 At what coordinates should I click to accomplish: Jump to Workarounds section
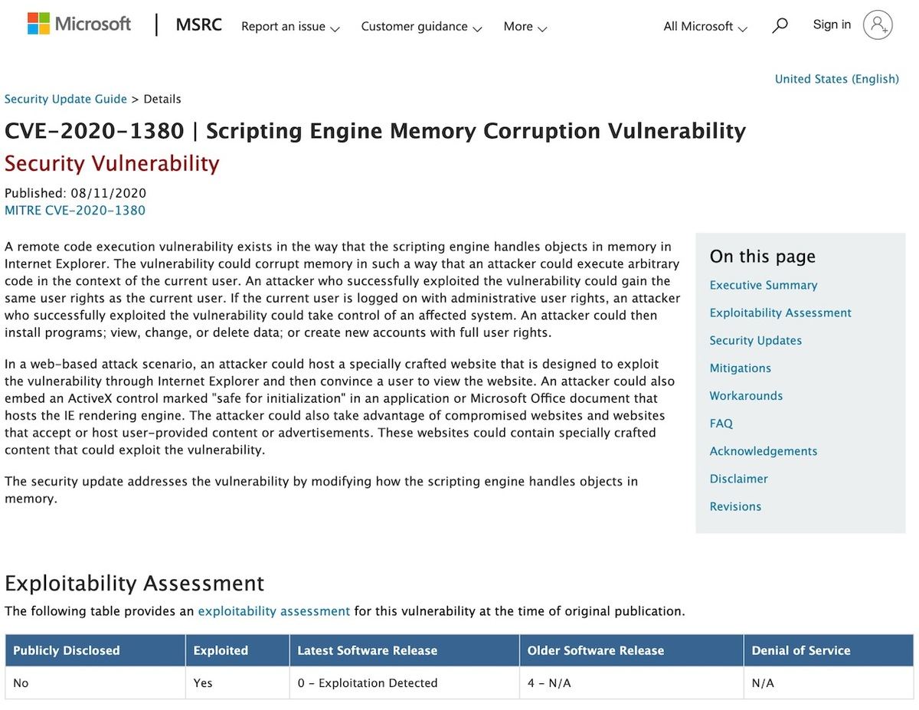746,395
